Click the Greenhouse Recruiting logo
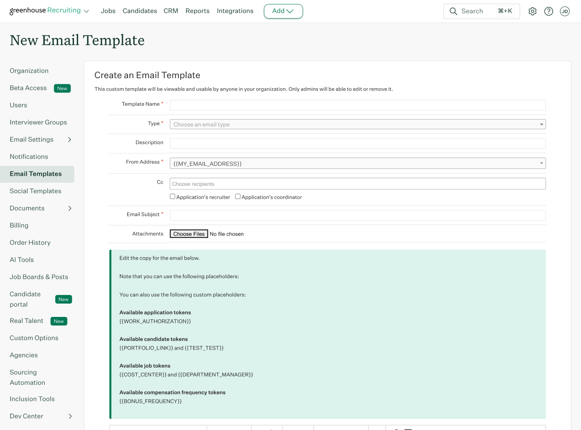581x430 pixels. 45,10
